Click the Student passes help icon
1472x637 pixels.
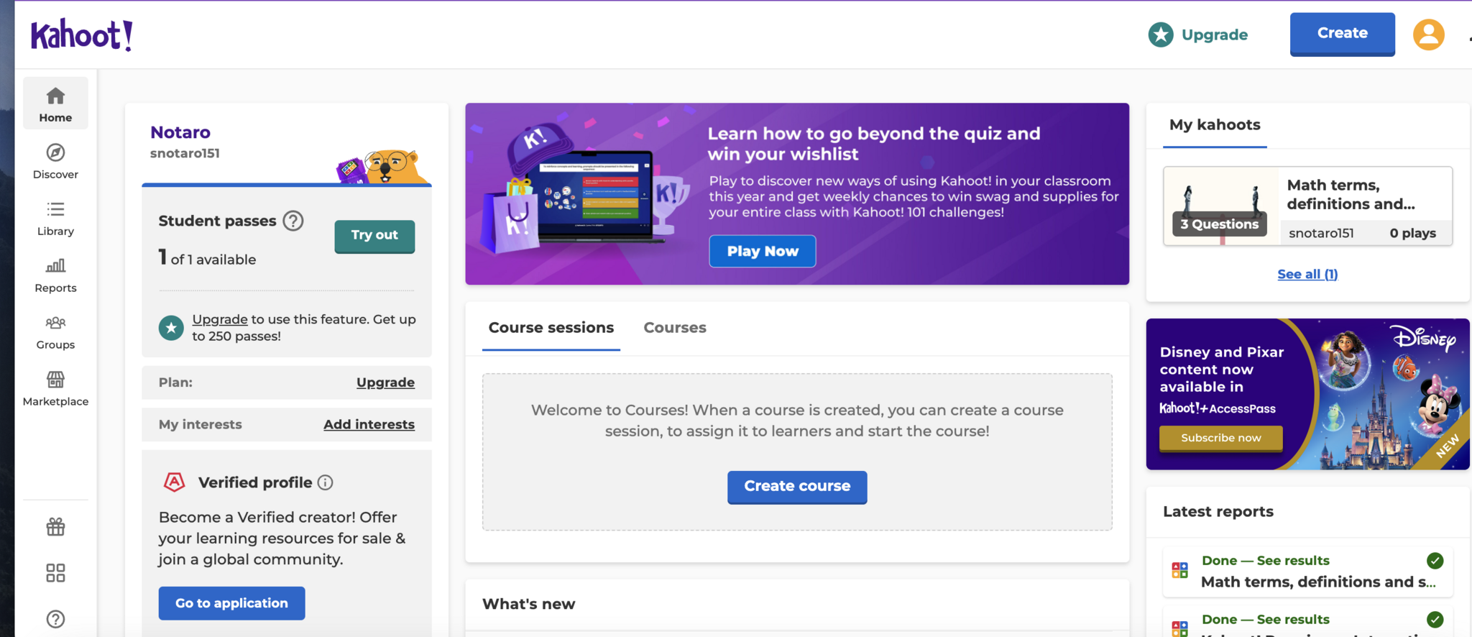tap(293, 221)
